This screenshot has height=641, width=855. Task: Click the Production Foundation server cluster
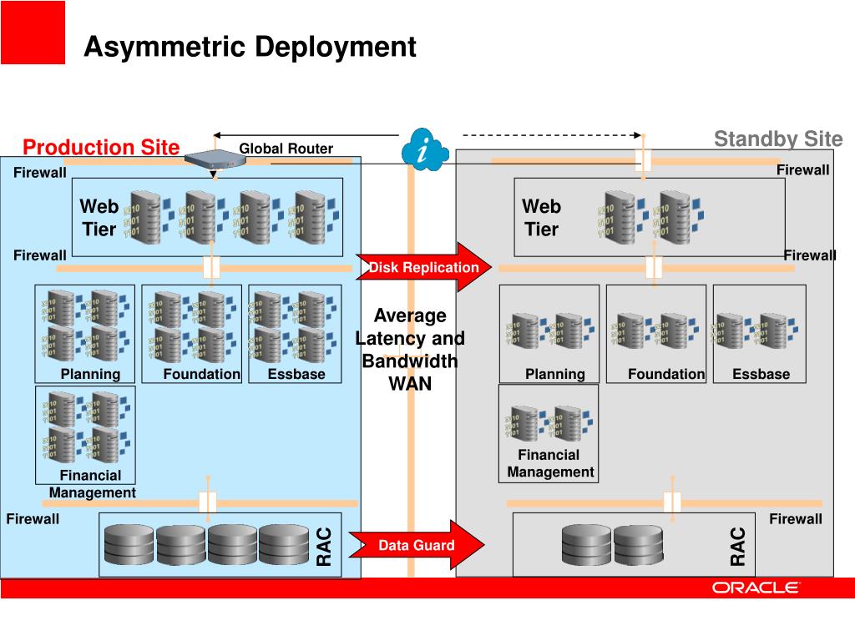pyautogui.click(x=193, y=326)
